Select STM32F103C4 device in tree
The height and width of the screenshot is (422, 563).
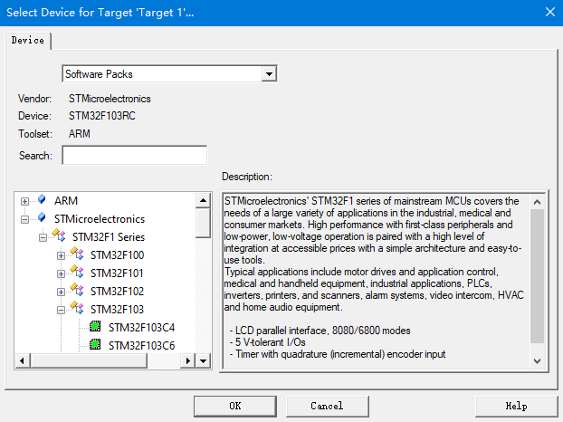point(141,328)
